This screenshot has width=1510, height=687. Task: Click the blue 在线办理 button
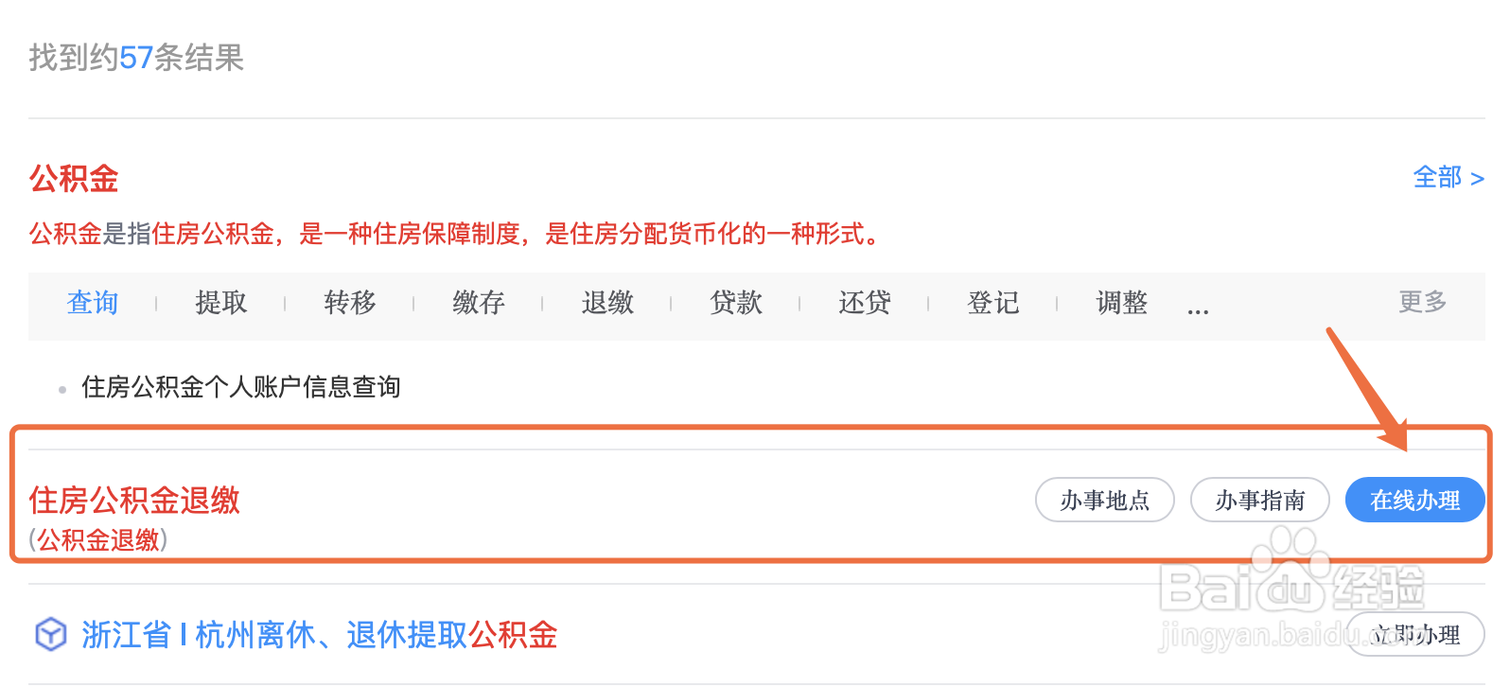coord(1415,500)
